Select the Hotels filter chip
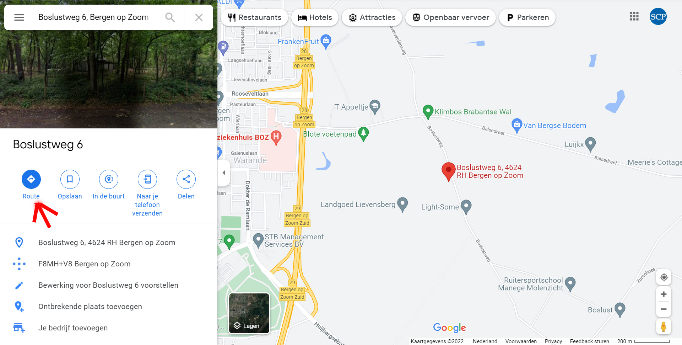 click(314, 17)
